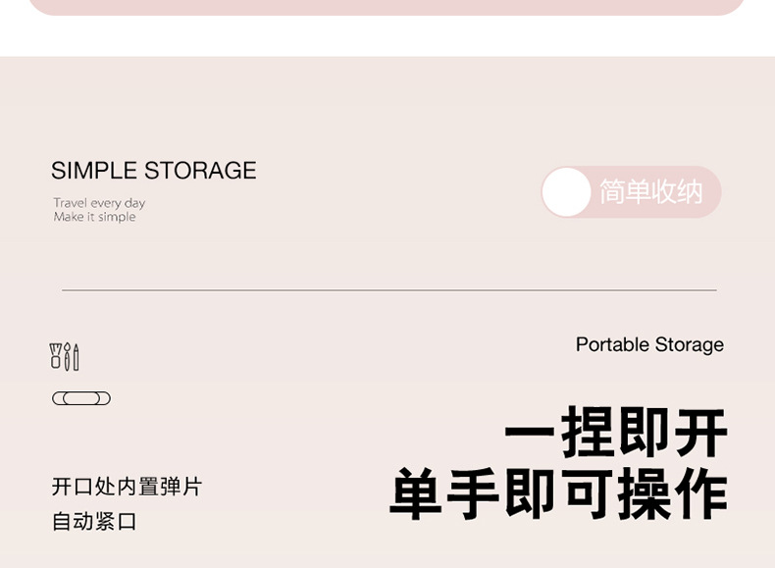The image size is (775, 568).
Task: Click the 简单收纳 pill label
Action: [x=650, y=192]
